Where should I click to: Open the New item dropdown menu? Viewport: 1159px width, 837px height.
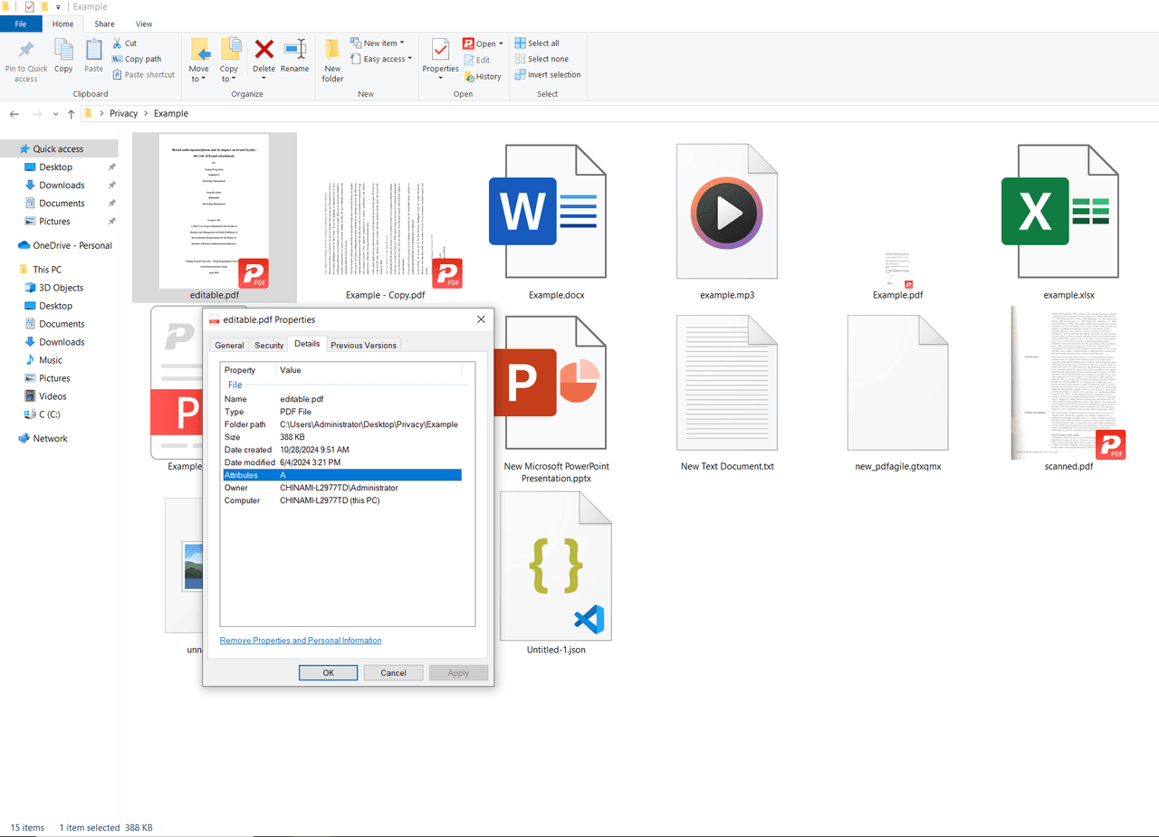tap(378, 42)
